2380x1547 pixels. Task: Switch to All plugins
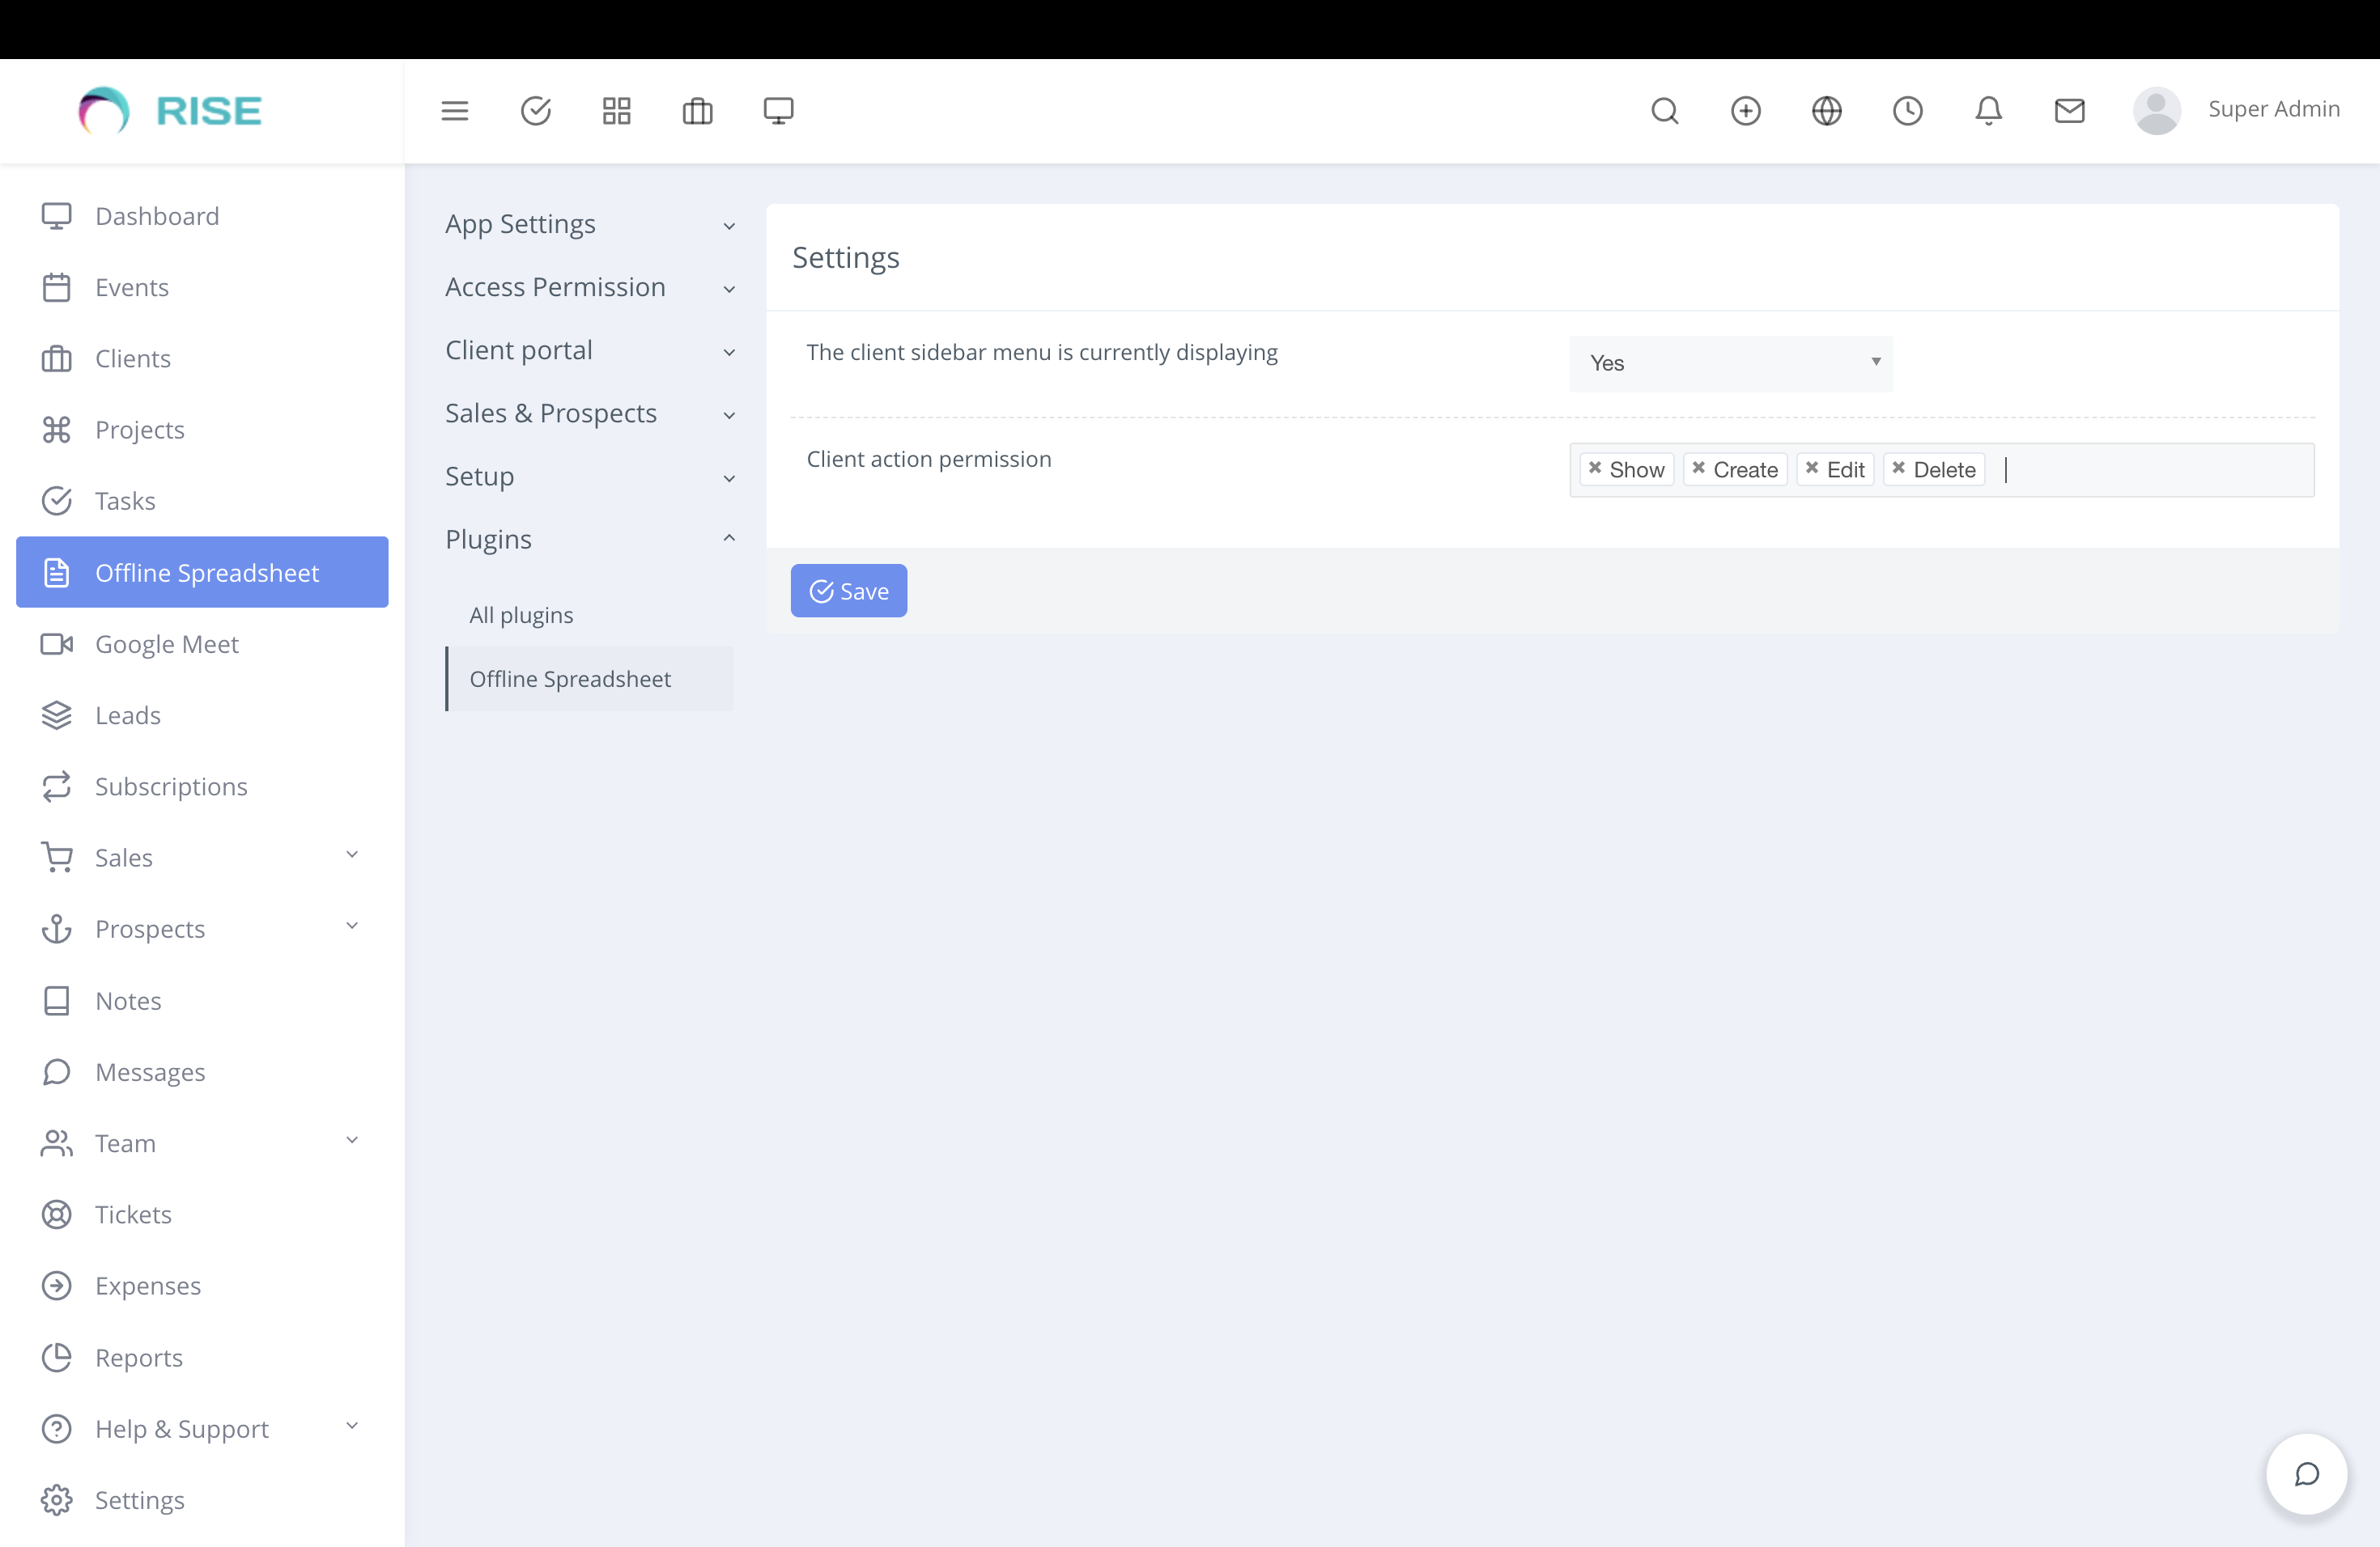pos(521,615)
